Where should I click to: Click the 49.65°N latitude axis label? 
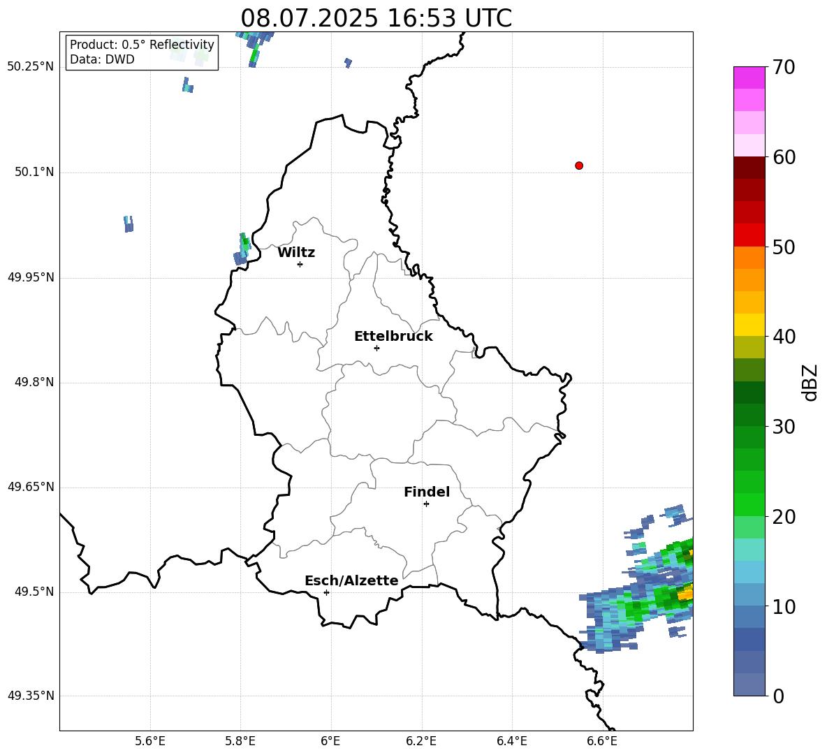point(31,486)
